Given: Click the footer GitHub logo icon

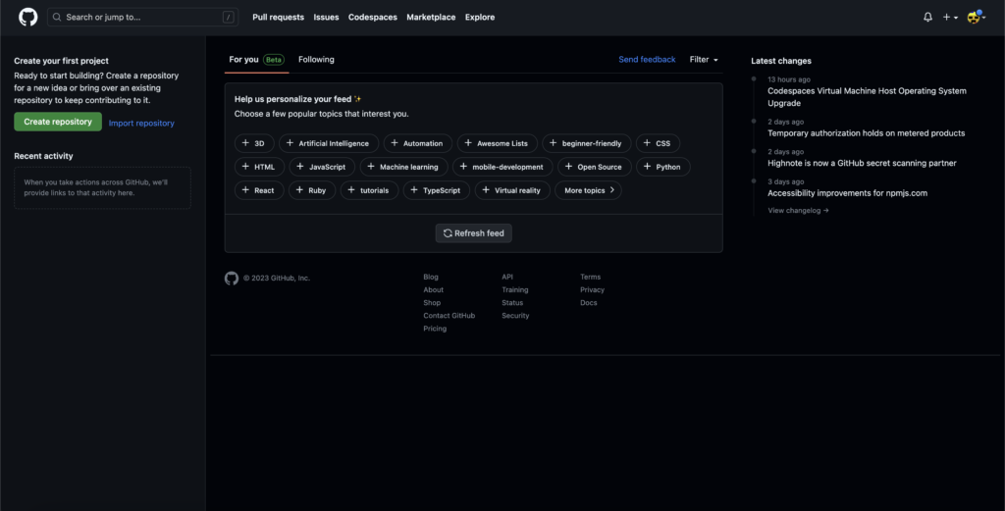Looking at the screenshot, I should pos(232,278).
